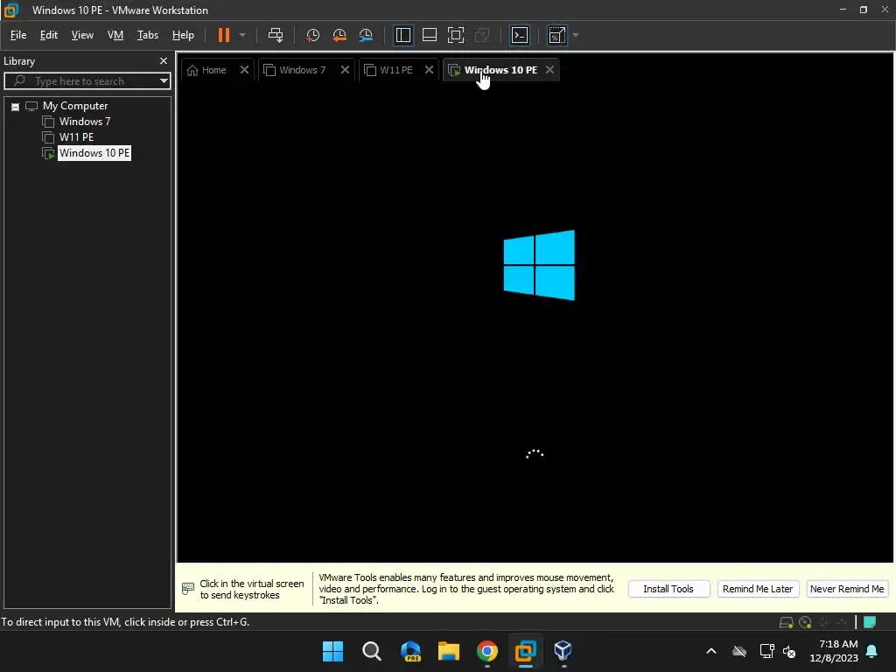Viewport: 896px width, 672px height.
Task: Open the File menu
Action: (x=18, y=35)
